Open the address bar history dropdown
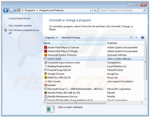Screen dimensions: 150x118 (90, 10)
